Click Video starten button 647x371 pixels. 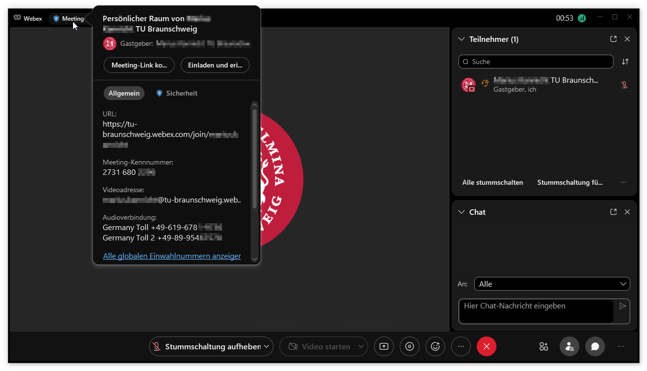(319, 346)
